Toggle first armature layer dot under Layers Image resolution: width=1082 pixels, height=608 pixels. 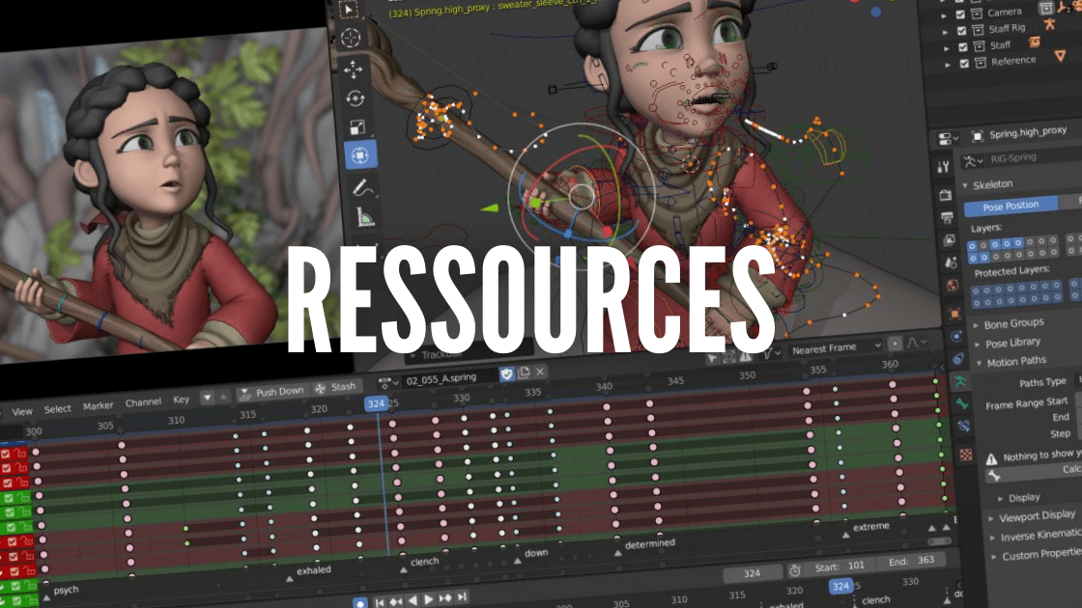972,246
